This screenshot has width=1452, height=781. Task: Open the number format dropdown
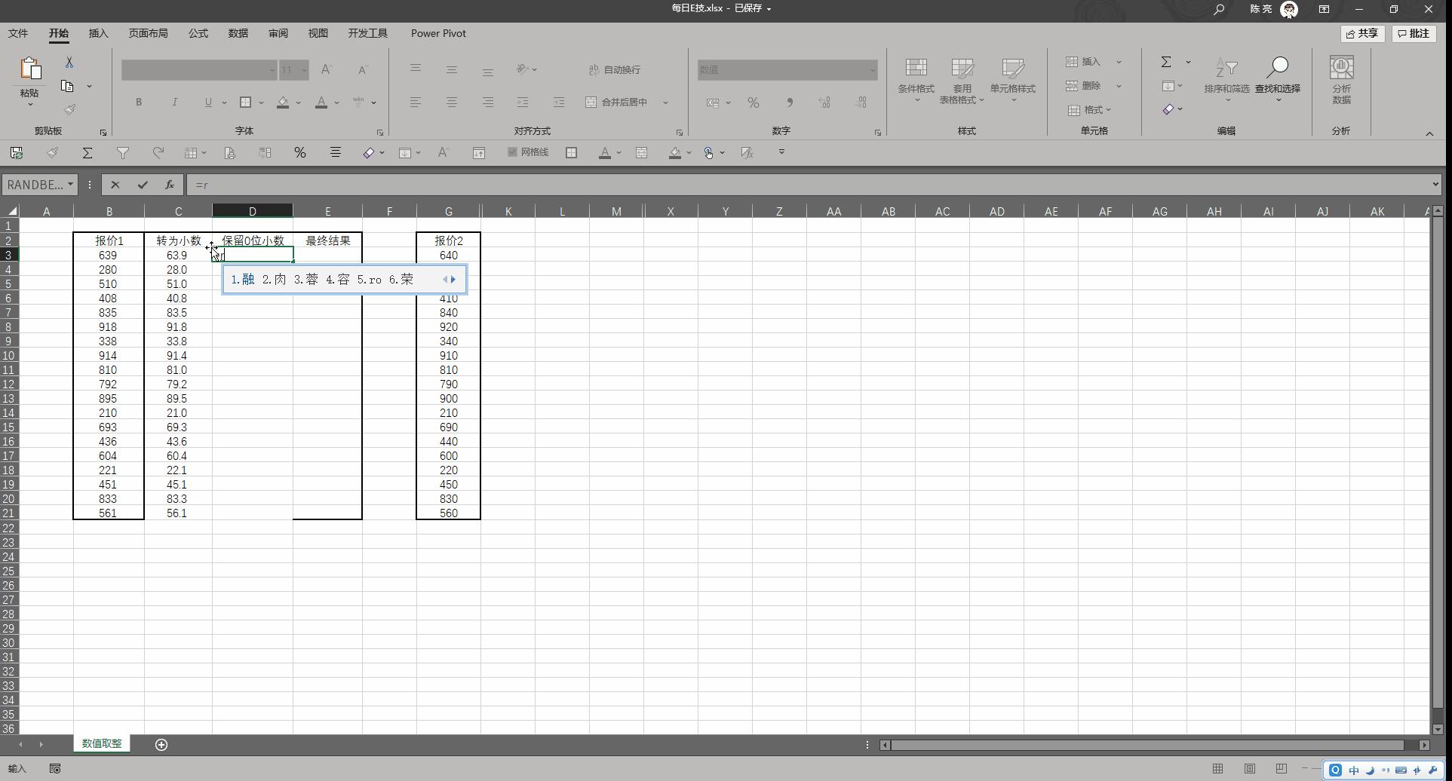(x=873, y=69)
